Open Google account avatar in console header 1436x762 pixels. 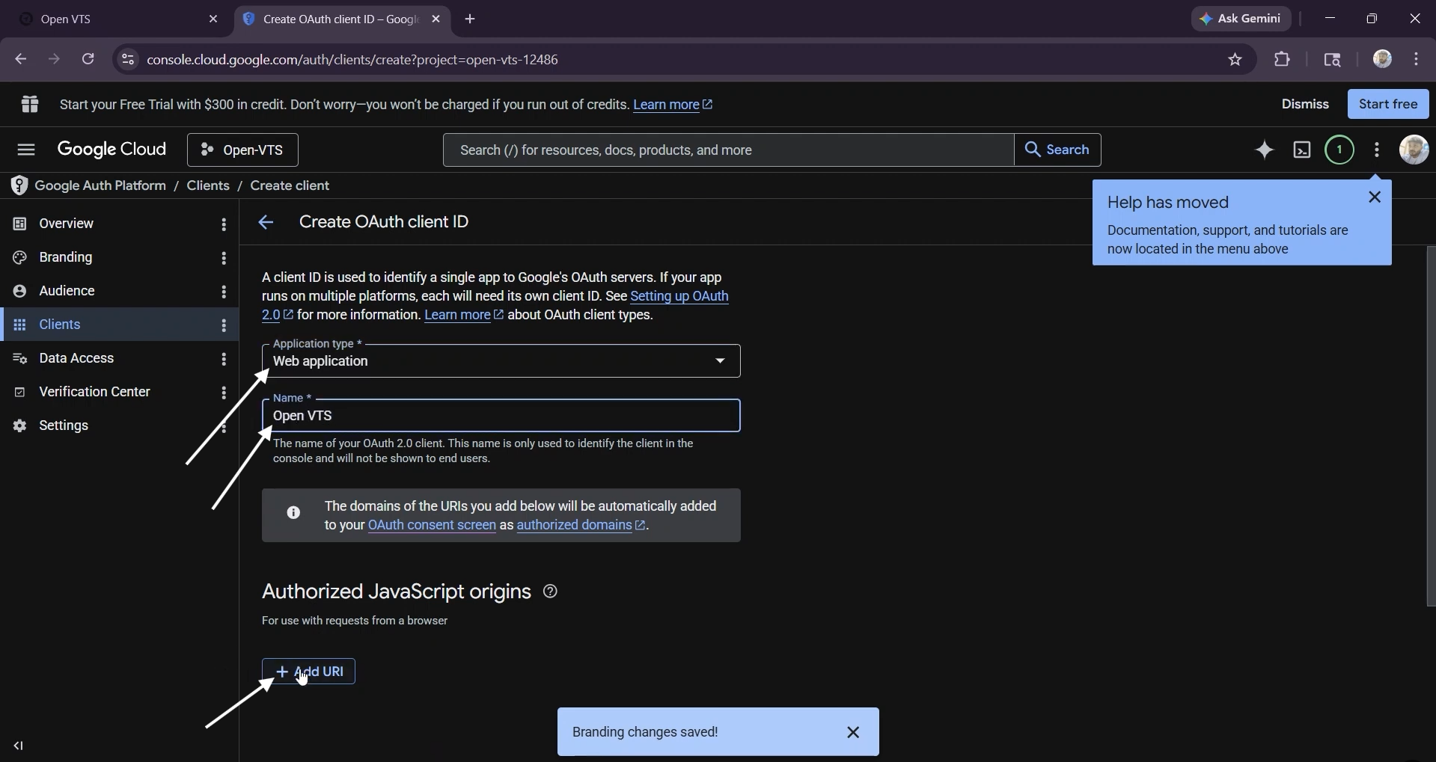1414,150
